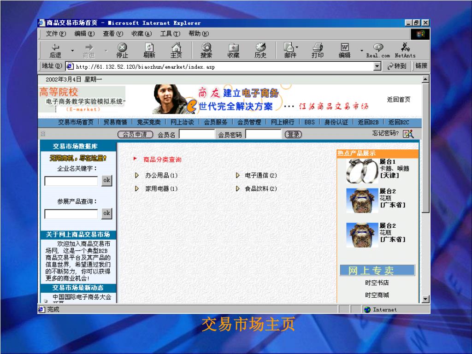The height and width of the screenshot is (354, 472).
Task: Click the Go (转到) button
Action: point(397,66)
